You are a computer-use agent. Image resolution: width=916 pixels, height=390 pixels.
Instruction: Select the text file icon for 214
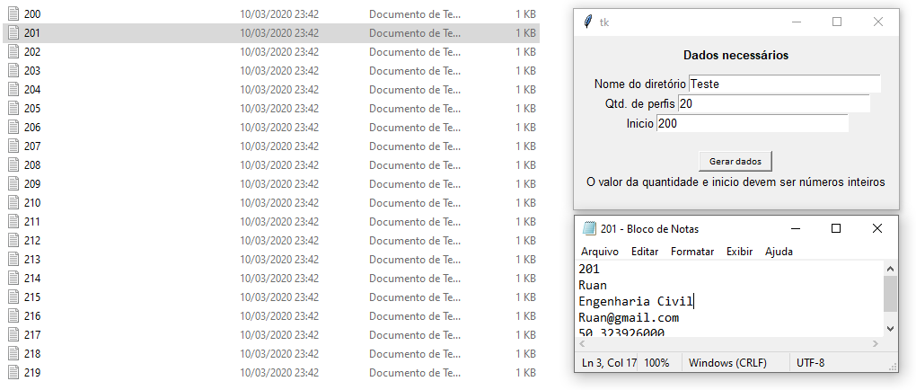[13, 279]
